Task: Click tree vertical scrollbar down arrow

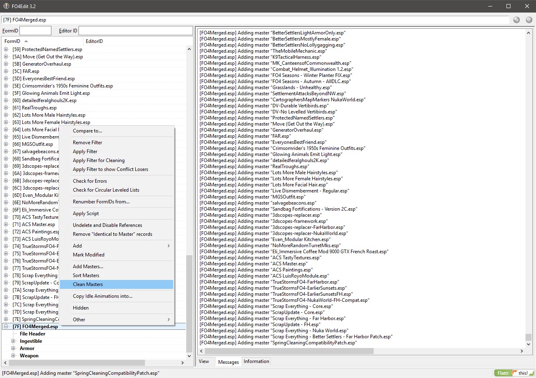Action: (x=189, y=356)
